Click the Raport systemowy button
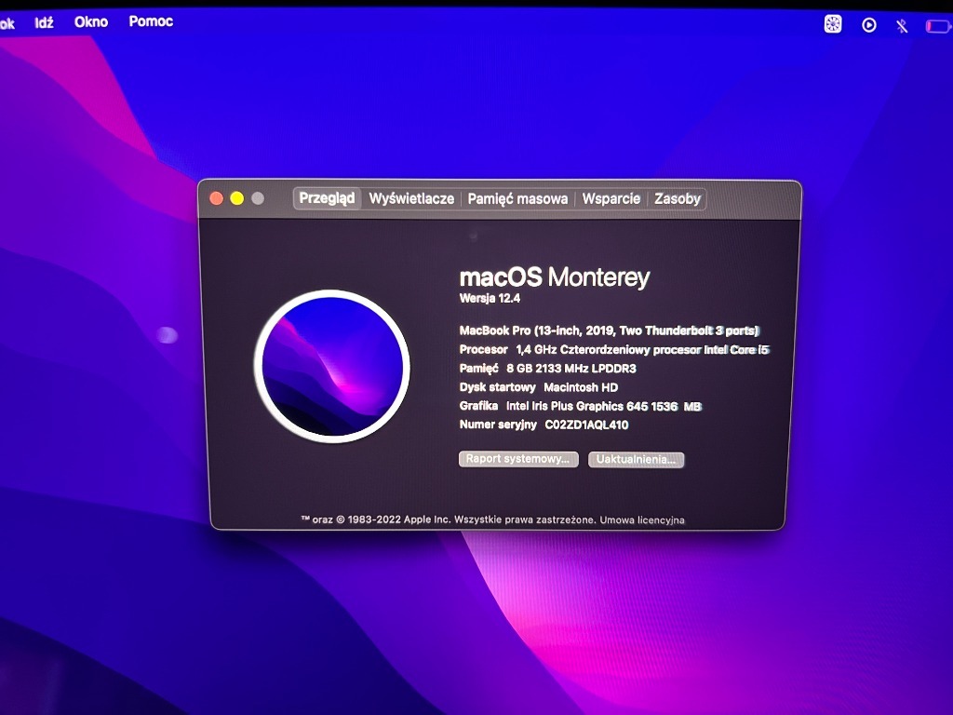This screenshot has width=953, height=715. (517, 459)
